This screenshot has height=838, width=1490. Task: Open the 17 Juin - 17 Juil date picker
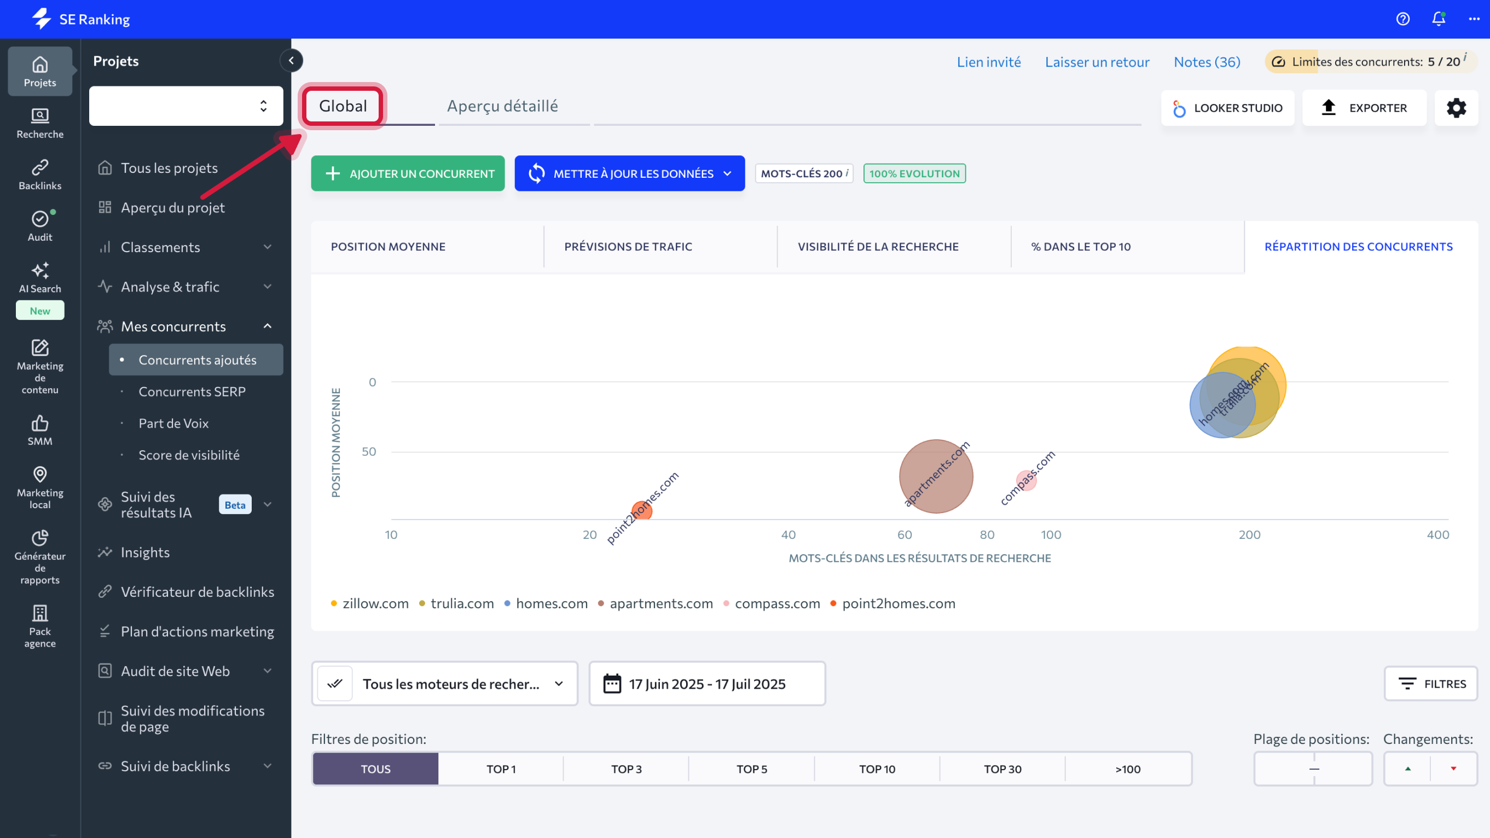point(707,684)
